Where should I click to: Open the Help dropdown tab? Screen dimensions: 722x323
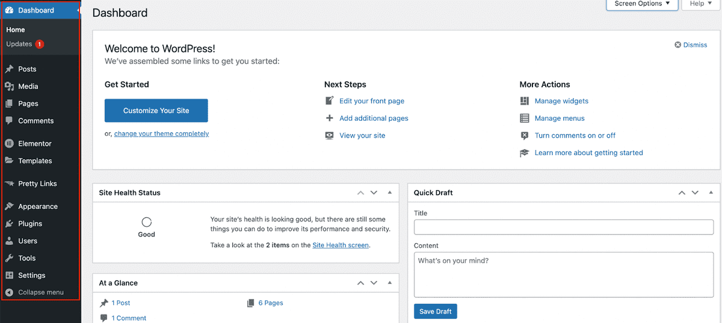(x=701, y=4)
